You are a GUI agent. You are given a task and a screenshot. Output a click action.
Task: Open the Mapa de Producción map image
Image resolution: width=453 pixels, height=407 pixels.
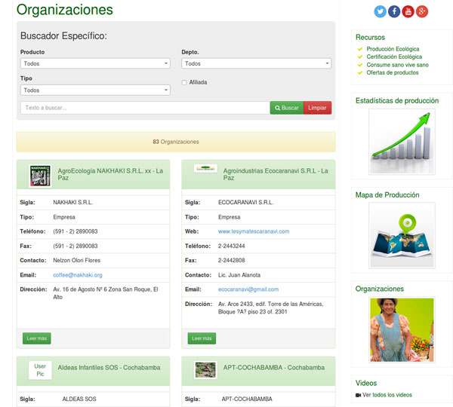[402, 235]
